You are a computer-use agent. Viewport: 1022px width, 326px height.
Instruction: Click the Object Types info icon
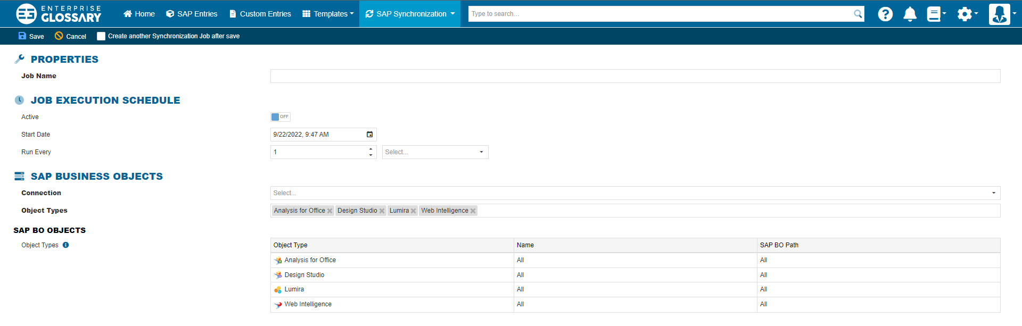point(66,245)
